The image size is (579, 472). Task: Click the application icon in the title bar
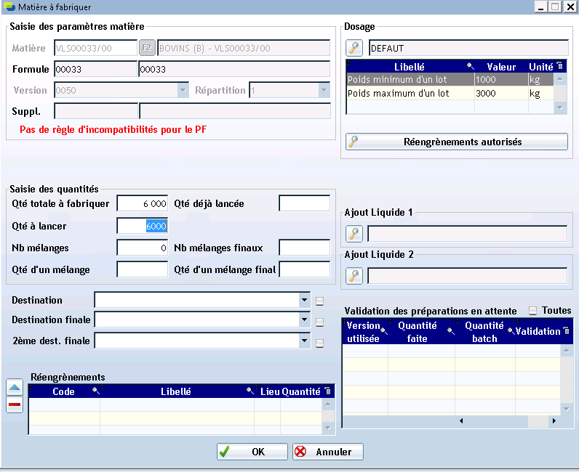(9, 7)
